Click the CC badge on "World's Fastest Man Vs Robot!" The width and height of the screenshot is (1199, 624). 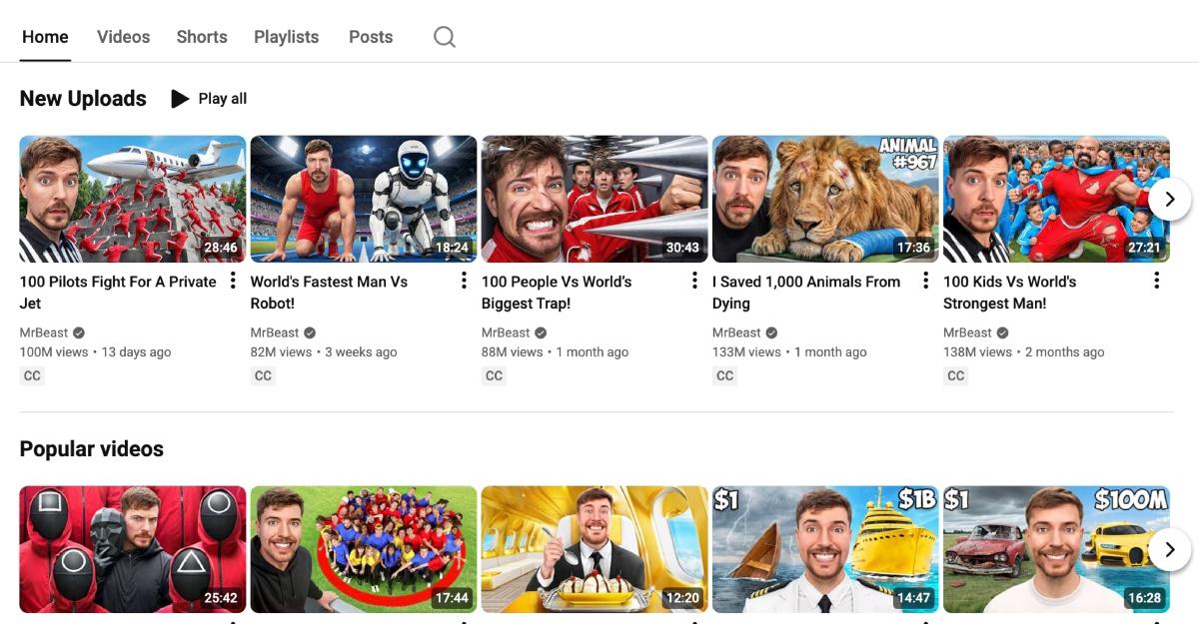pos(263,375)
